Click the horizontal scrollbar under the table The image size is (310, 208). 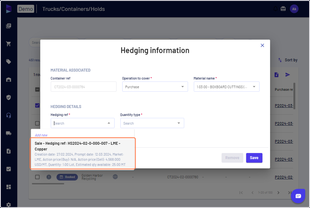point(48,184)
